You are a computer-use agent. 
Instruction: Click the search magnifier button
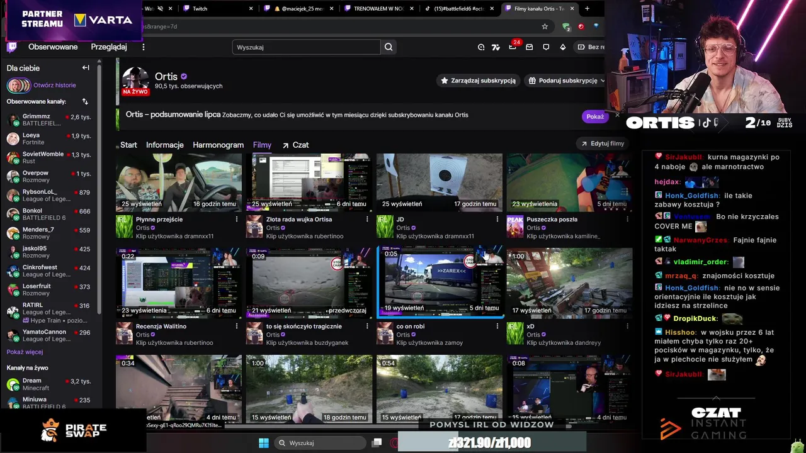(389, 47)
